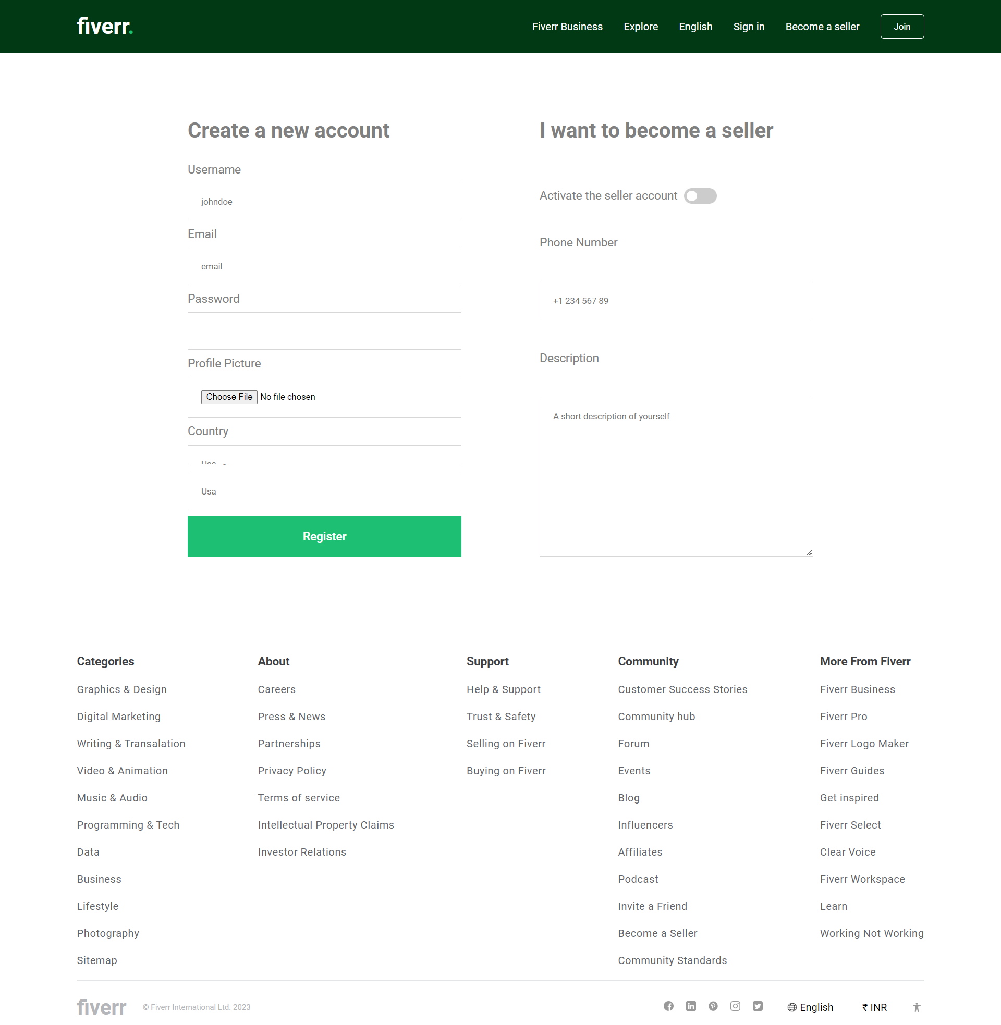Click Choose File to upload a profile picture

click(229, 397)
